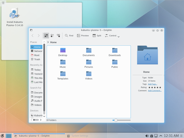
Task: Click Home in the breadcrumb bar
Action: pyautogui.click(x=53, y=42)
